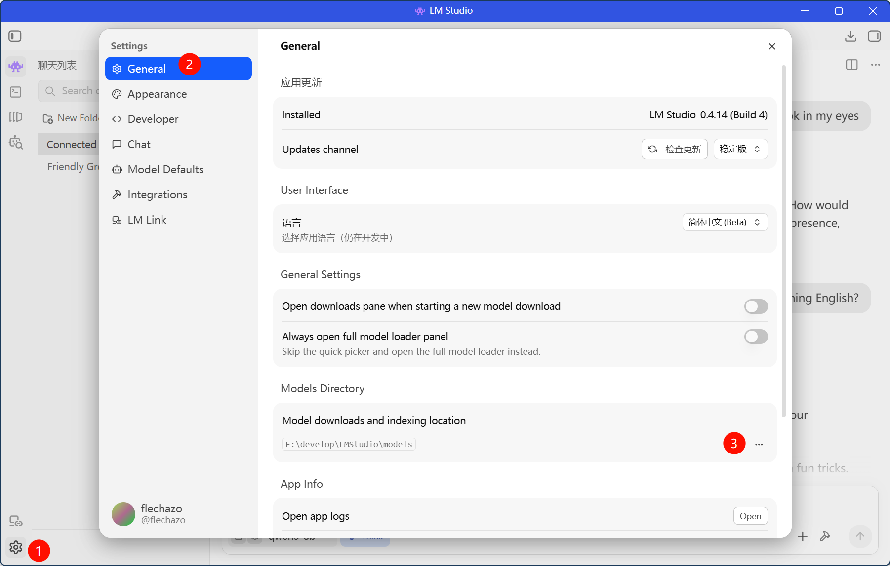Image resolution: width=890 pixels, height=566 pixels.
Task: Open Integrations settings
Action: click(x=178, y=194)
